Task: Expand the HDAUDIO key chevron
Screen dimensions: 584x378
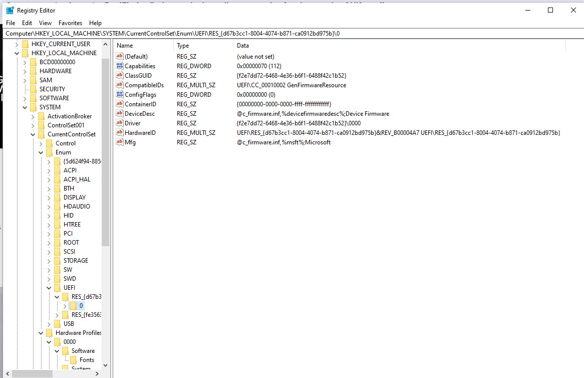Action: click(x=49, y=207)
